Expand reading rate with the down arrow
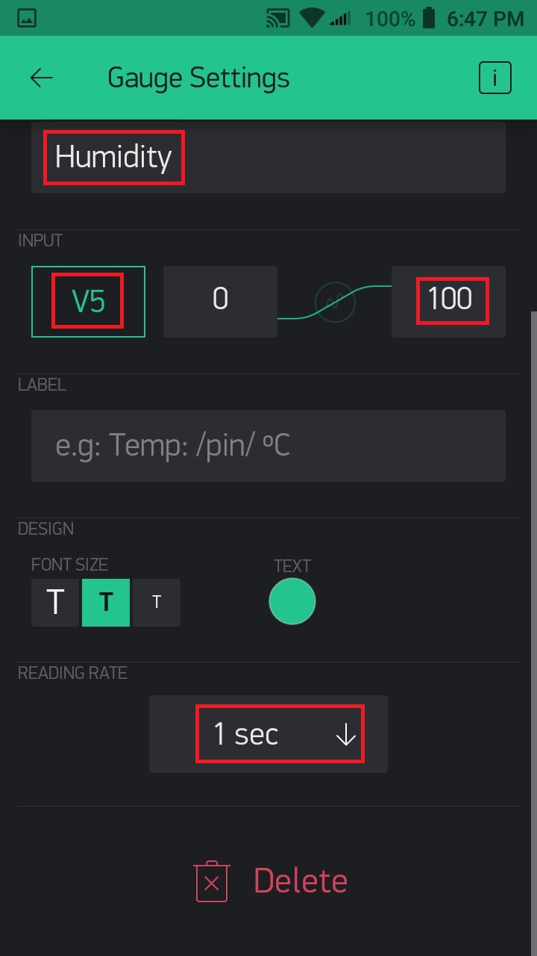This screenshot has width=537, height=956. 345,736
